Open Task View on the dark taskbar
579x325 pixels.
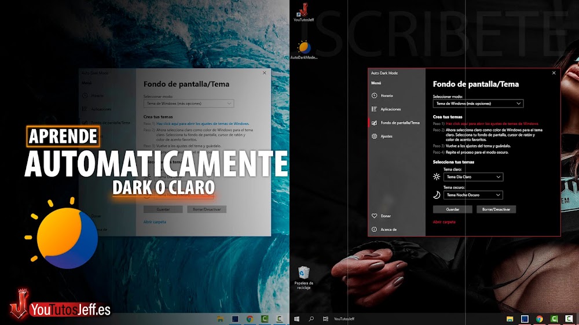(325, 319)
